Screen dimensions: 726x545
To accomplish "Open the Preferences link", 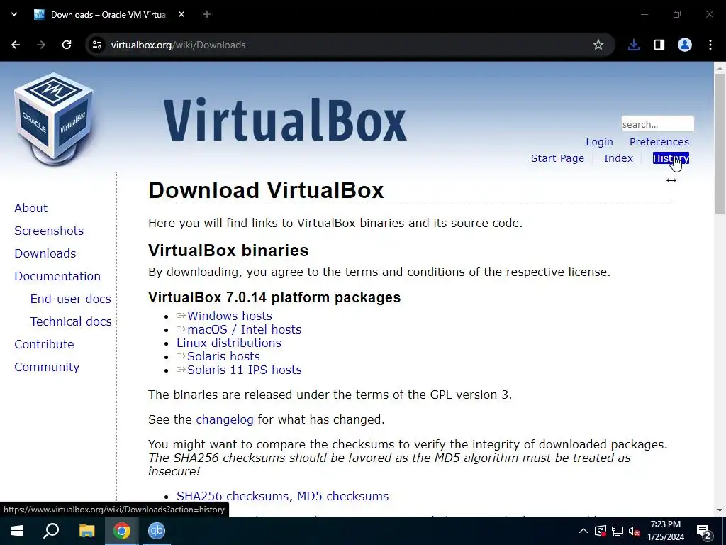I will [x=659, y=142].
